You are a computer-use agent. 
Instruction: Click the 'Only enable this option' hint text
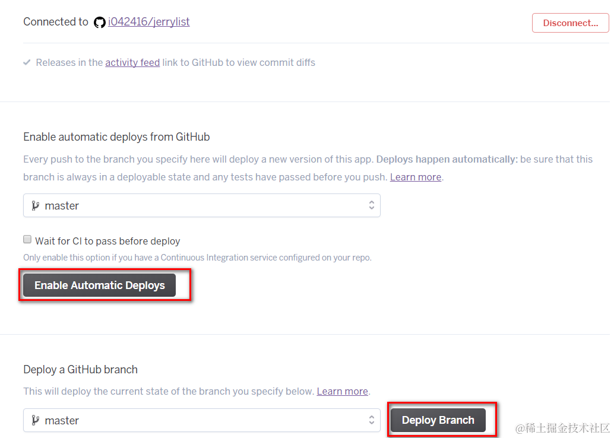pos(197,258)
